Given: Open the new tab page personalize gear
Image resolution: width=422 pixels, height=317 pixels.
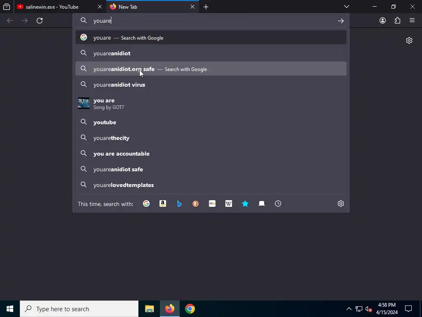Looking at the screenshot, I should pos(409,40).
